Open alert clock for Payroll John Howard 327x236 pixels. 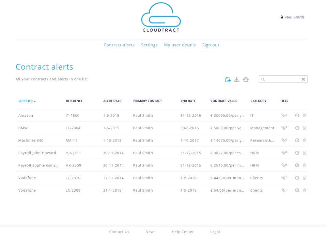[x=297, y=153]
